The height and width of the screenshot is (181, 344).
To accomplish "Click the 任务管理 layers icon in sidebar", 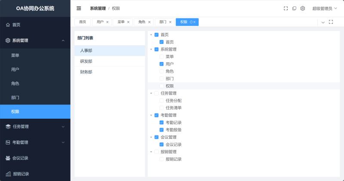I will tap(8, 126).
